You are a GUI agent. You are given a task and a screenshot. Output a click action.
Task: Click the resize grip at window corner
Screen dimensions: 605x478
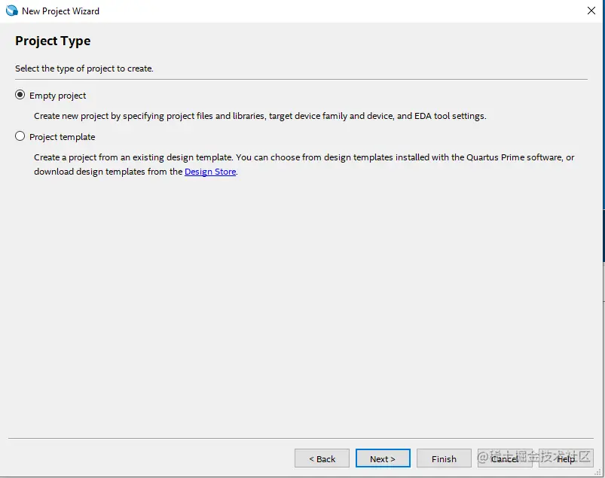(597, 472)
